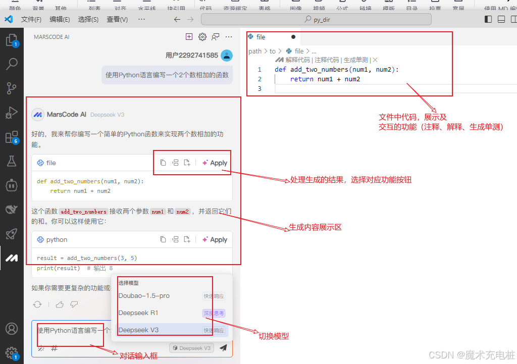Open the Extensions view with badge 6
Screen dimensions: 517x364
(x=12, y=137)
